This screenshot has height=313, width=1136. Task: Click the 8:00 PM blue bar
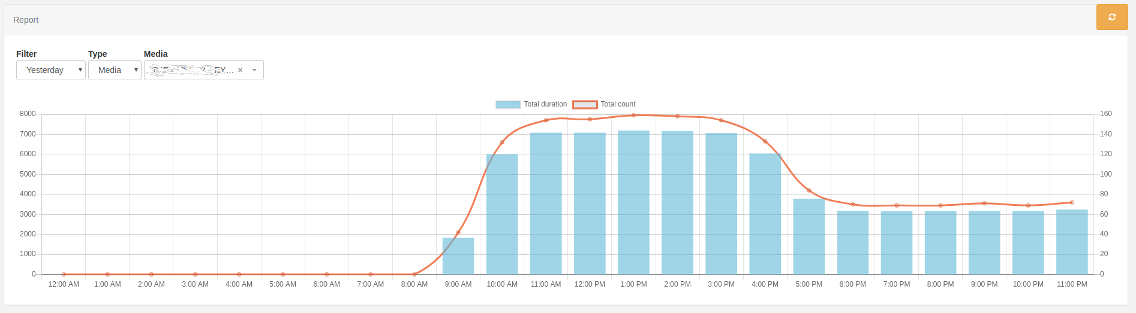coord(940,242)
